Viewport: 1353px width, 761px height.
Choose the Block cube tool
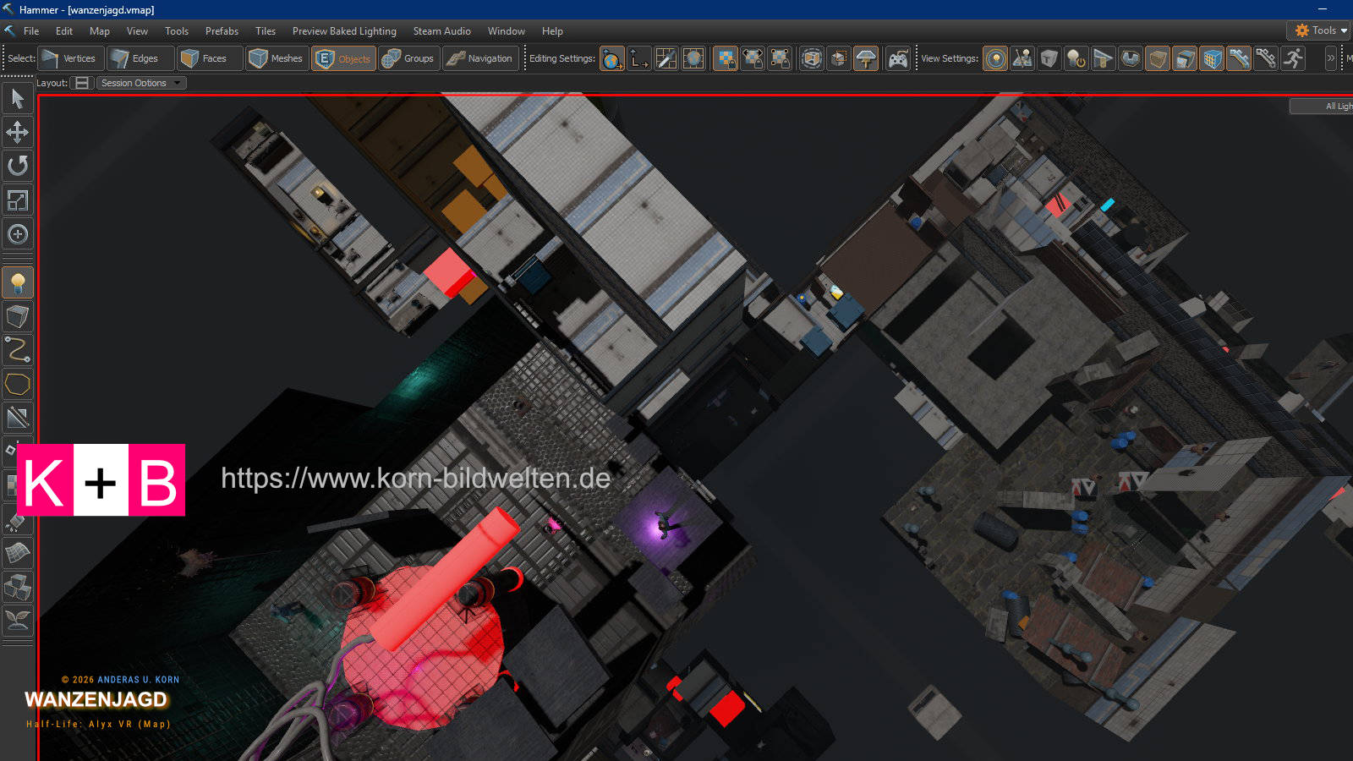click(x=18, y=317)
